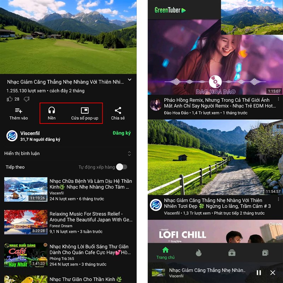Image resolution: width=283 pixels, height=283 pixels.
Task: Expand the video title description chevron
Action: [129, 80]
